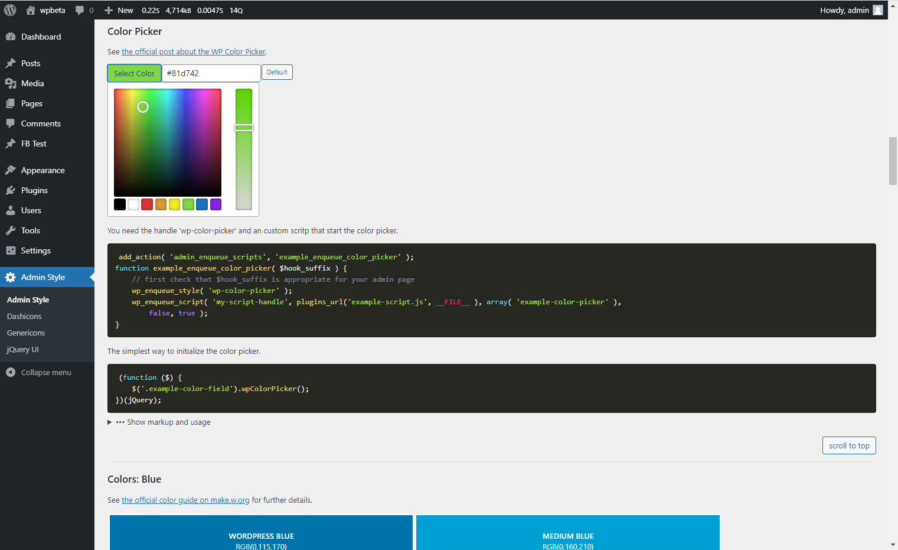This screenshot has width=898, height=550.
Task: Open the Dashboard menu item
Action: click(x=47, y=37)
